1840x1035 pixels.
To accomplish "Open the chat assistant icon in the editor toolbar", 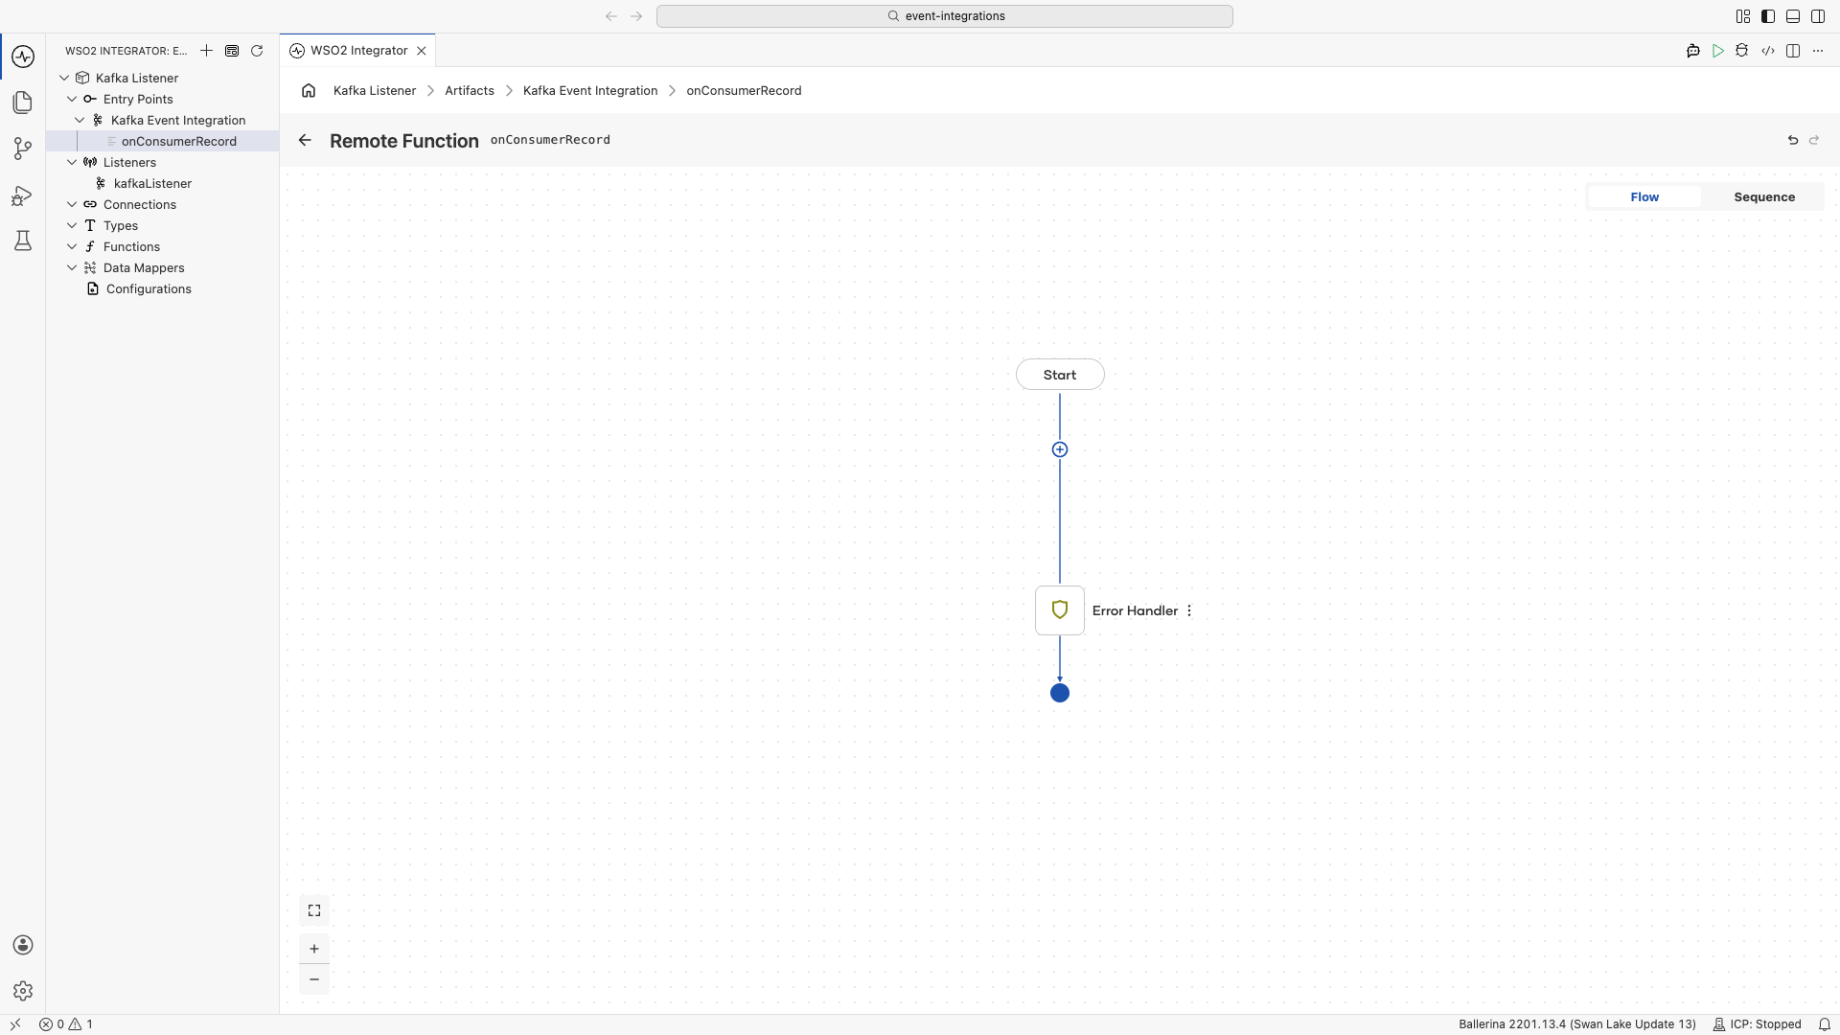I will 1693,51.
